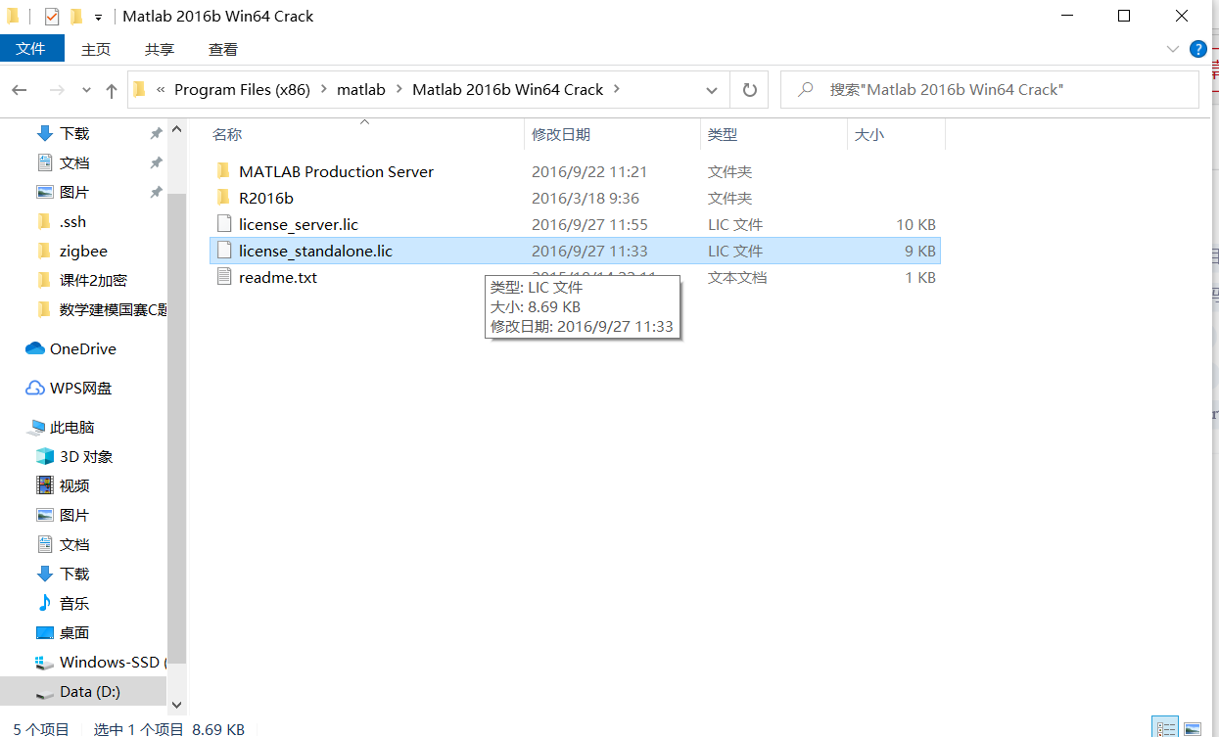
Task: Open 3D 对象 under 此电脑
Action: click(x=86, y=456)
